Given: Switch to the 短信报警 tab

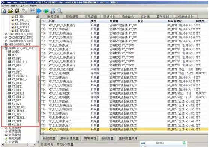Looking at the screenshot, I should point(72,17).
